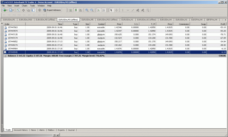Viewport: 228px width, 137px height.
Task: Sort orders by the Profit column header
Action: (x=217, y=24)
